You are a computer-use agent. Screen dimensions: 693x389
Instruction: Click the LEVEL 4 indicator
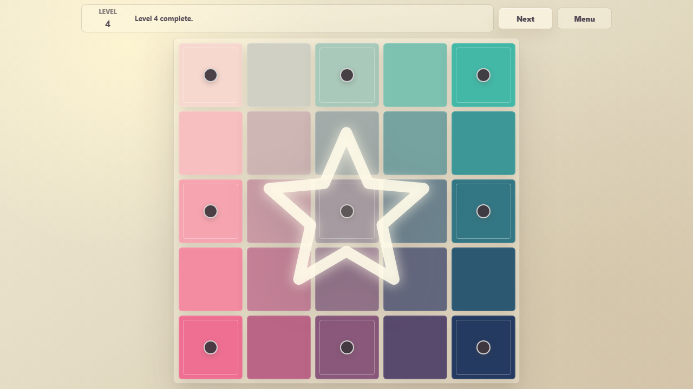(108, 18)
